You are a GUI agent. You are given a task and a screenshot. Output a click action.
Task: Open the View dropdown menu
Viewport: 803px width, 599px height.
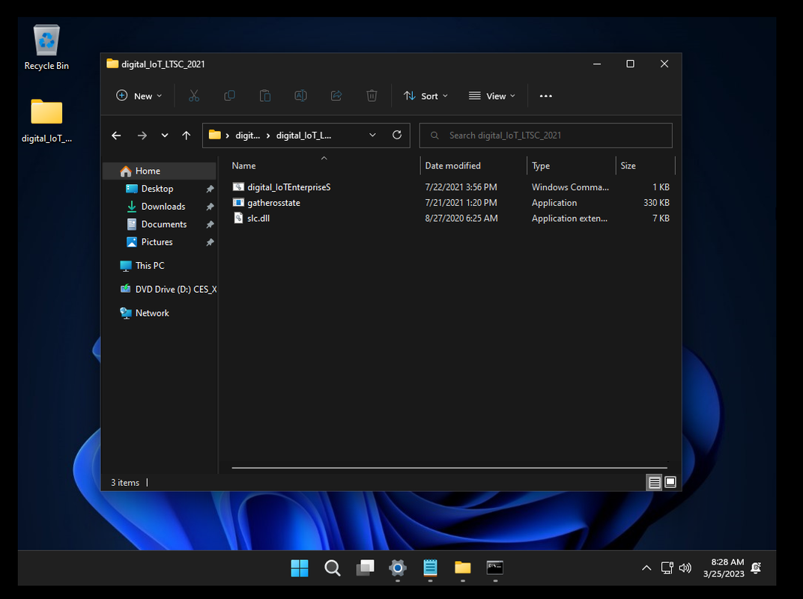tap(491, 96)
